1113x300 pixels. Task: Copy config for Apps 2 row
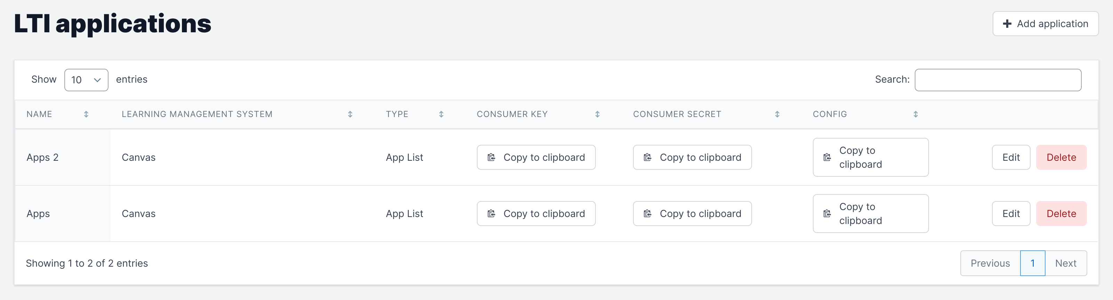(871, 157)
